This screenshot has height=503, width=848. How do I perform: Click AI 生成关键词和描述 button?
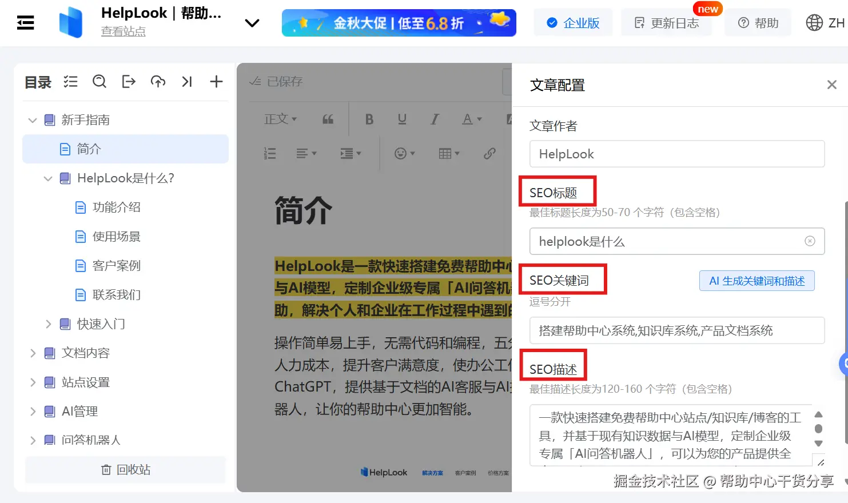coord(757,281)
